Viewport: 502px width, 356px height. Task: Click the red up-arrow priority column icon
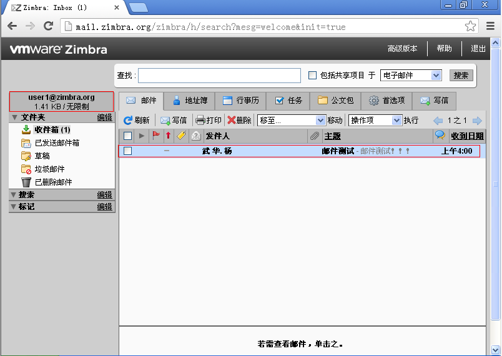[168, 136]
